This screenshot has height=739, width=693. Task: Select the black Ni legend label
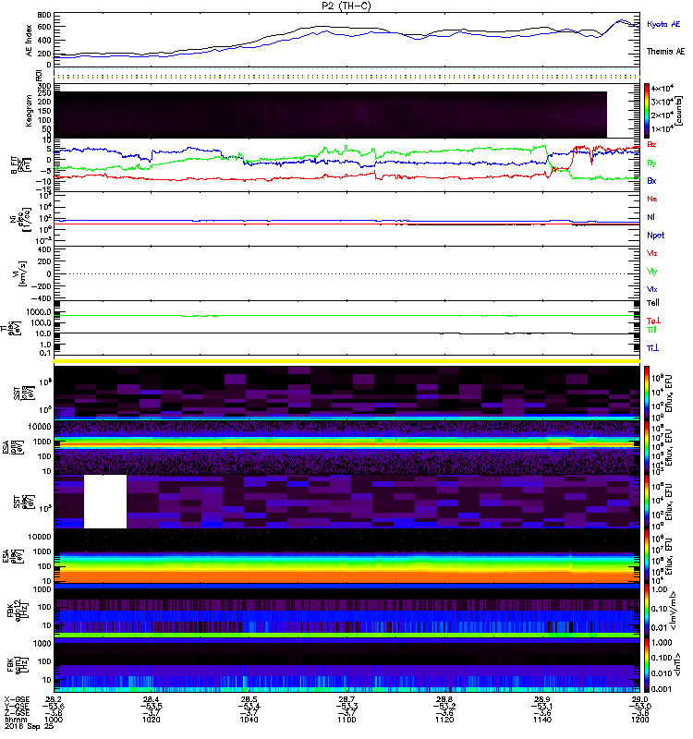[x=650, y=217]
